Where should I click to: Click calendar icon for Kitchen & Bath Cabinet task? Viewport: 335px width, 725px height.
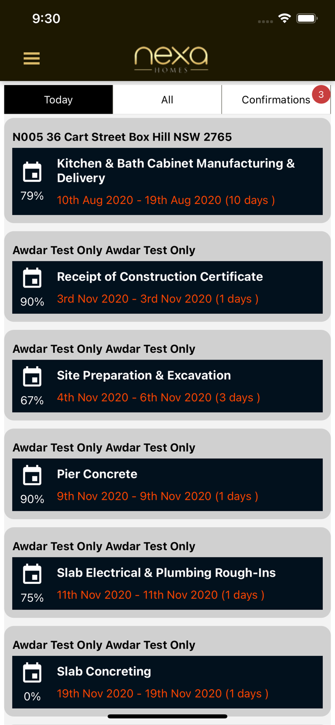[32, 173]
